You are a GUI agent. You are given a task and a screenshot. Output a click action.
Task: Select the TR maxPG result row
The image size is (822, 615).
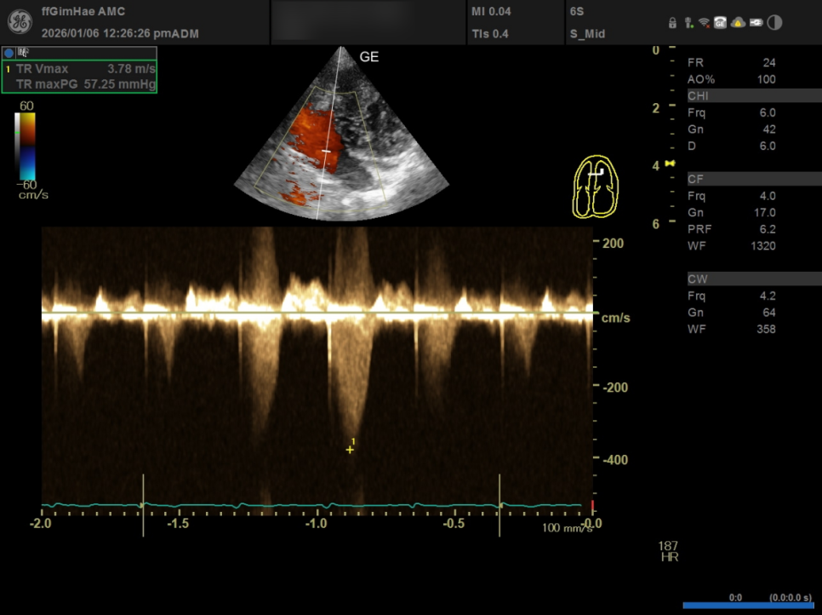[x=80, y=84]
